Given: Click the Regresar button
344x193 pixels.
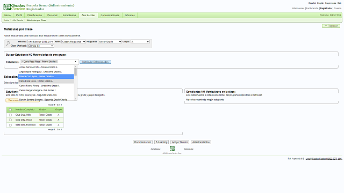Looking at the screenshot, I should click(331, 26).
